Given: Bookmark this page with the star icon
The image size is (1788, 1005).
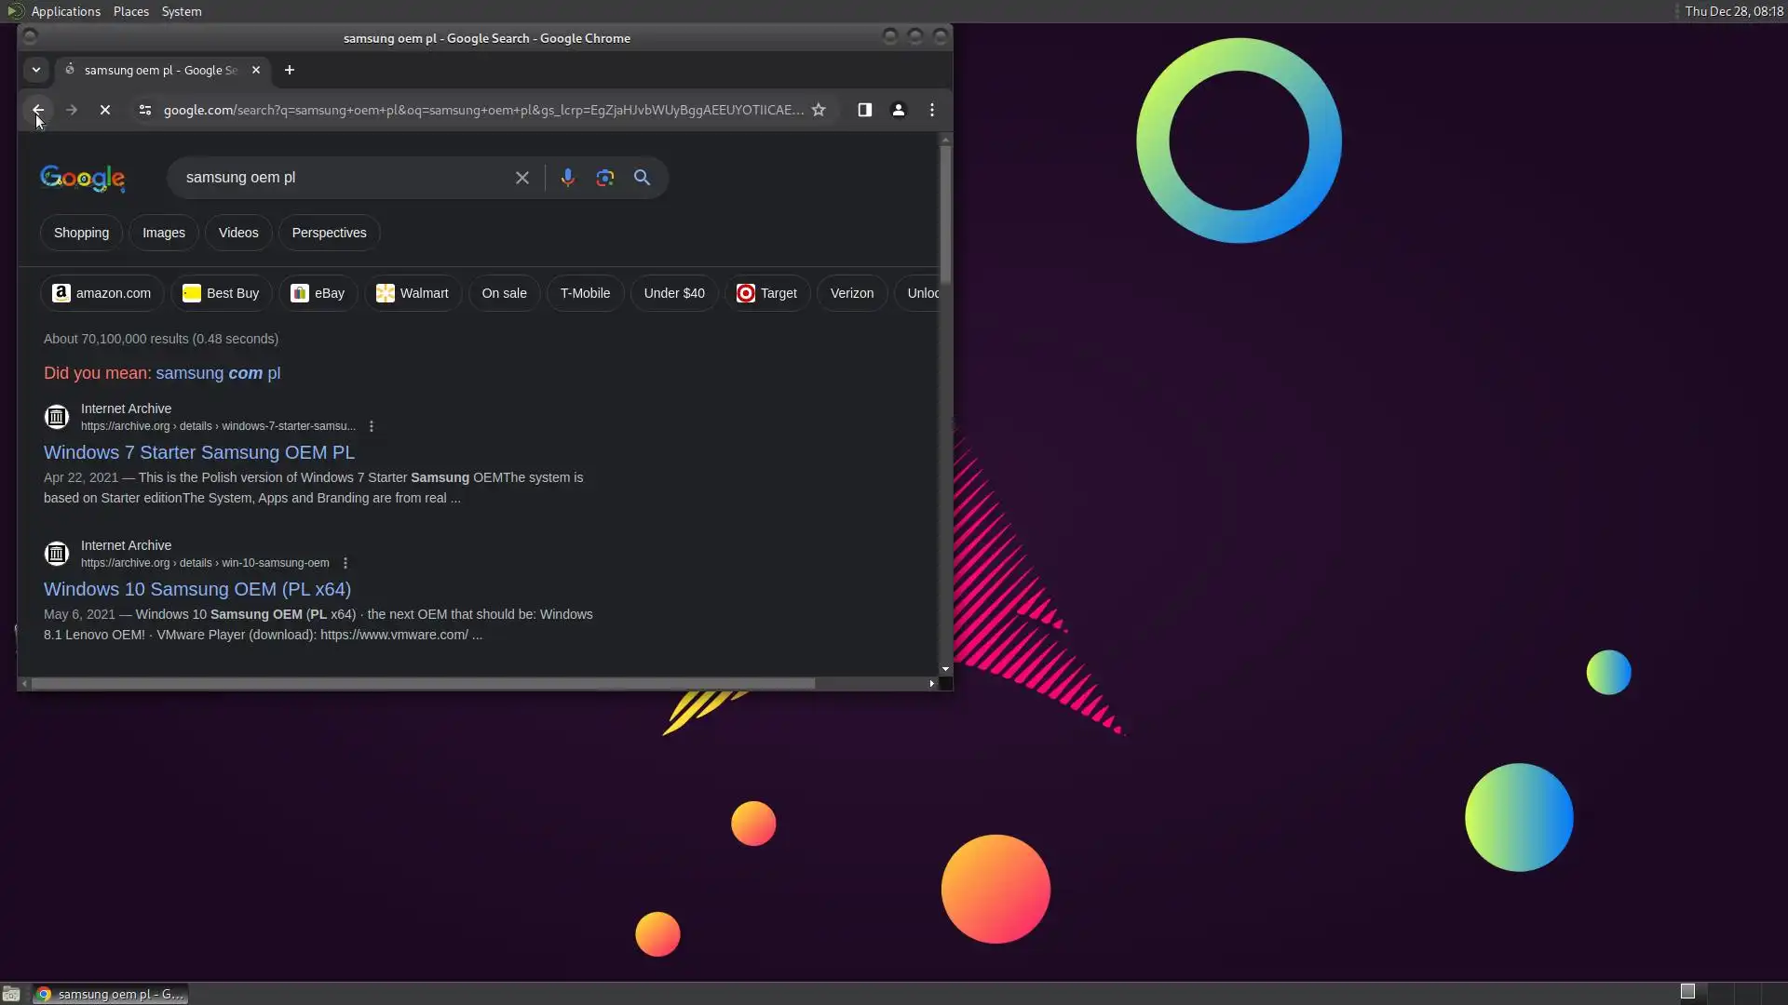Looking at the screenshot, I should tap(819, 110).
